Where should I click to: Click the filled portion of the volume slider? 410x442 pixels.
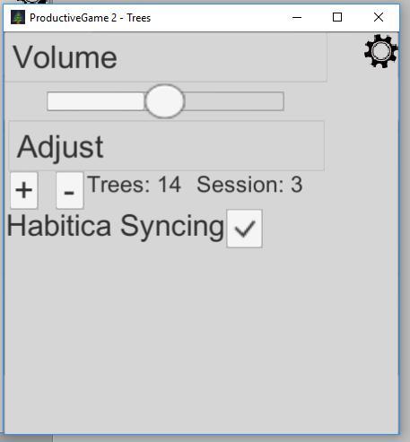pyautogui.click(x=96, y=101)
